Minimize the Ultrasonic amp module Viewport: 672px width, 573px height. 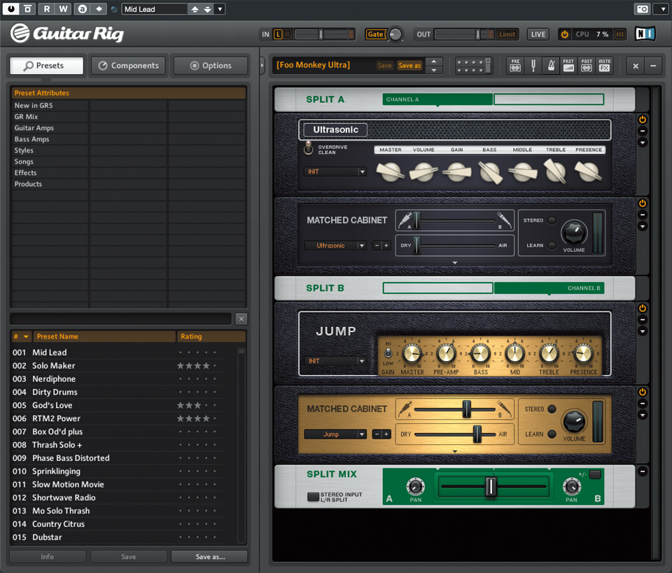[x=643, y=131]
